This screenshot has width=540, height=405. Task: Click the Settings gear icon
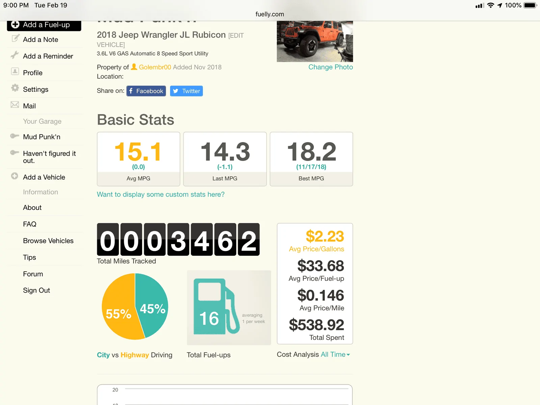[15, 88]
